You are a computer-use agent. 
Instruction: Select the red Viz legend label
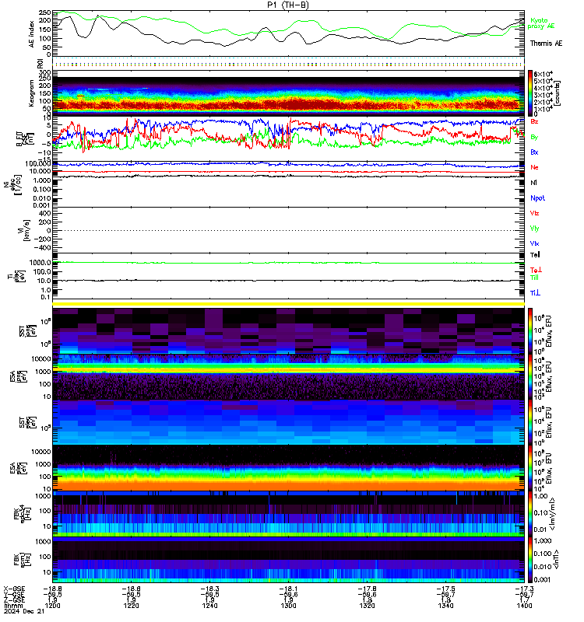tap(534, 213)
